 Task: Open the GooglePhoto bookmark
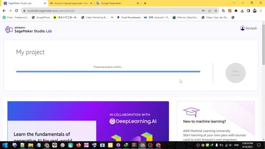[x=41, y=17]
